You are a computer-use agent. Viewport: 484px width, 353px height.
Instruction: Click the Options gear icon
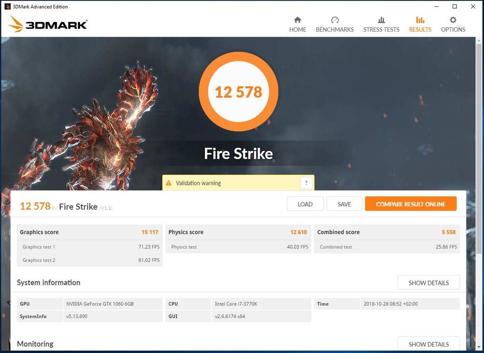click(453, 20)
